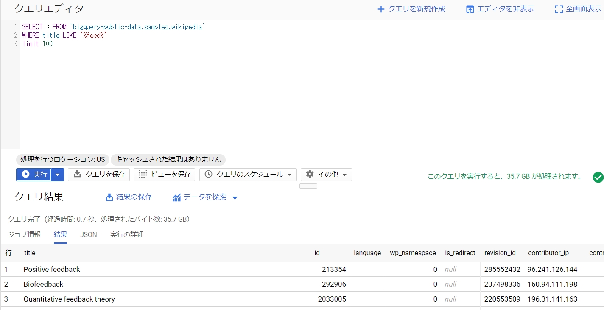Click the クエリを保存 button
The height and width of the screenshot is (310, 604).
(99, 175)
